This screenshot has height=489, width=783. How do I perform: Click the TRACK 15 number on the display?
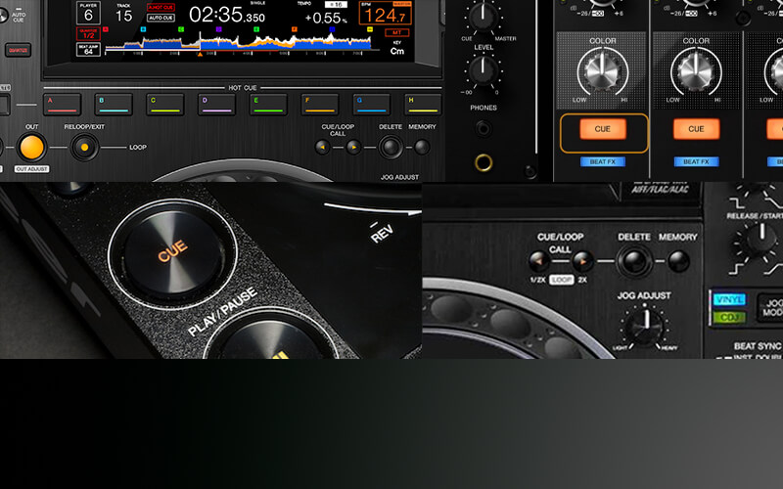pos(124,16)
